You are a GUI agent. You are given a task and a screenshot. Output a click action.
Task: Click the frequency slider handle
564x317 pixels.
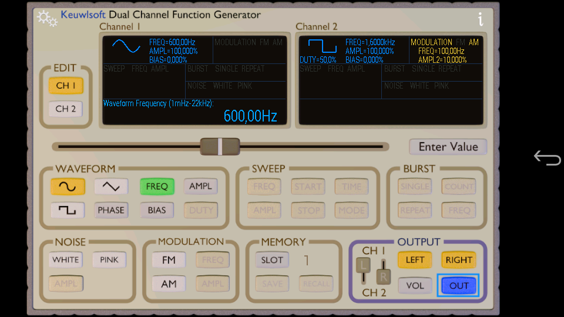220,146
